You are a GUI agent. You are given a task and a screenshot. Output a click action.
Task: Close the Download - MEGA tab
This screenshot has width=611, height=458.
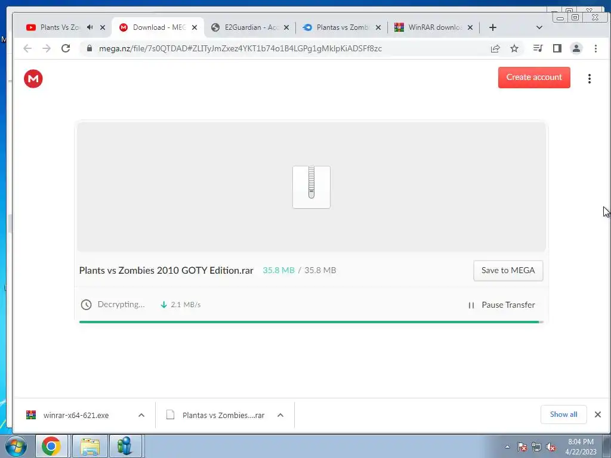coord(195,27)
